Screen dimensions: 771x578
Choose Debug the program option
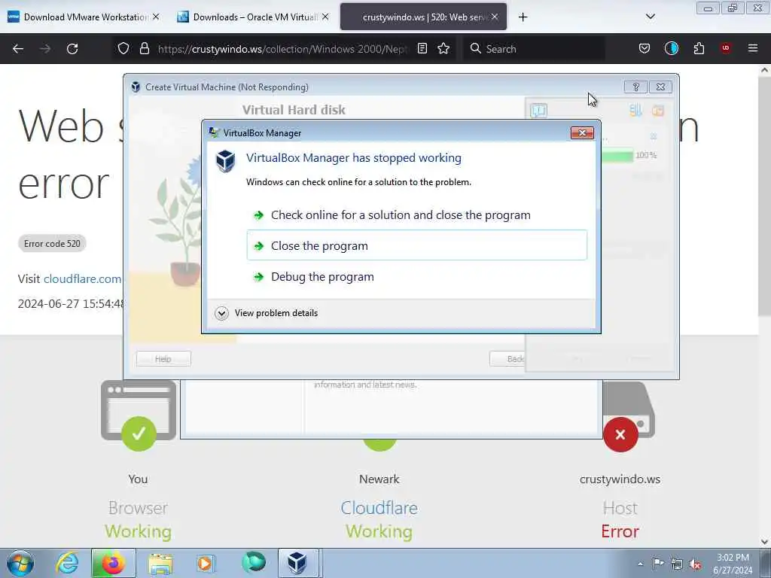[416, 277]
